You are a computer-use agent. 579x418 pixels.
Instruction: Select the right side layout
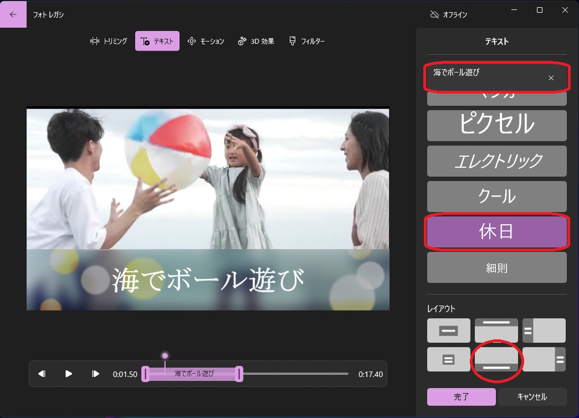[x=544, y=359]
